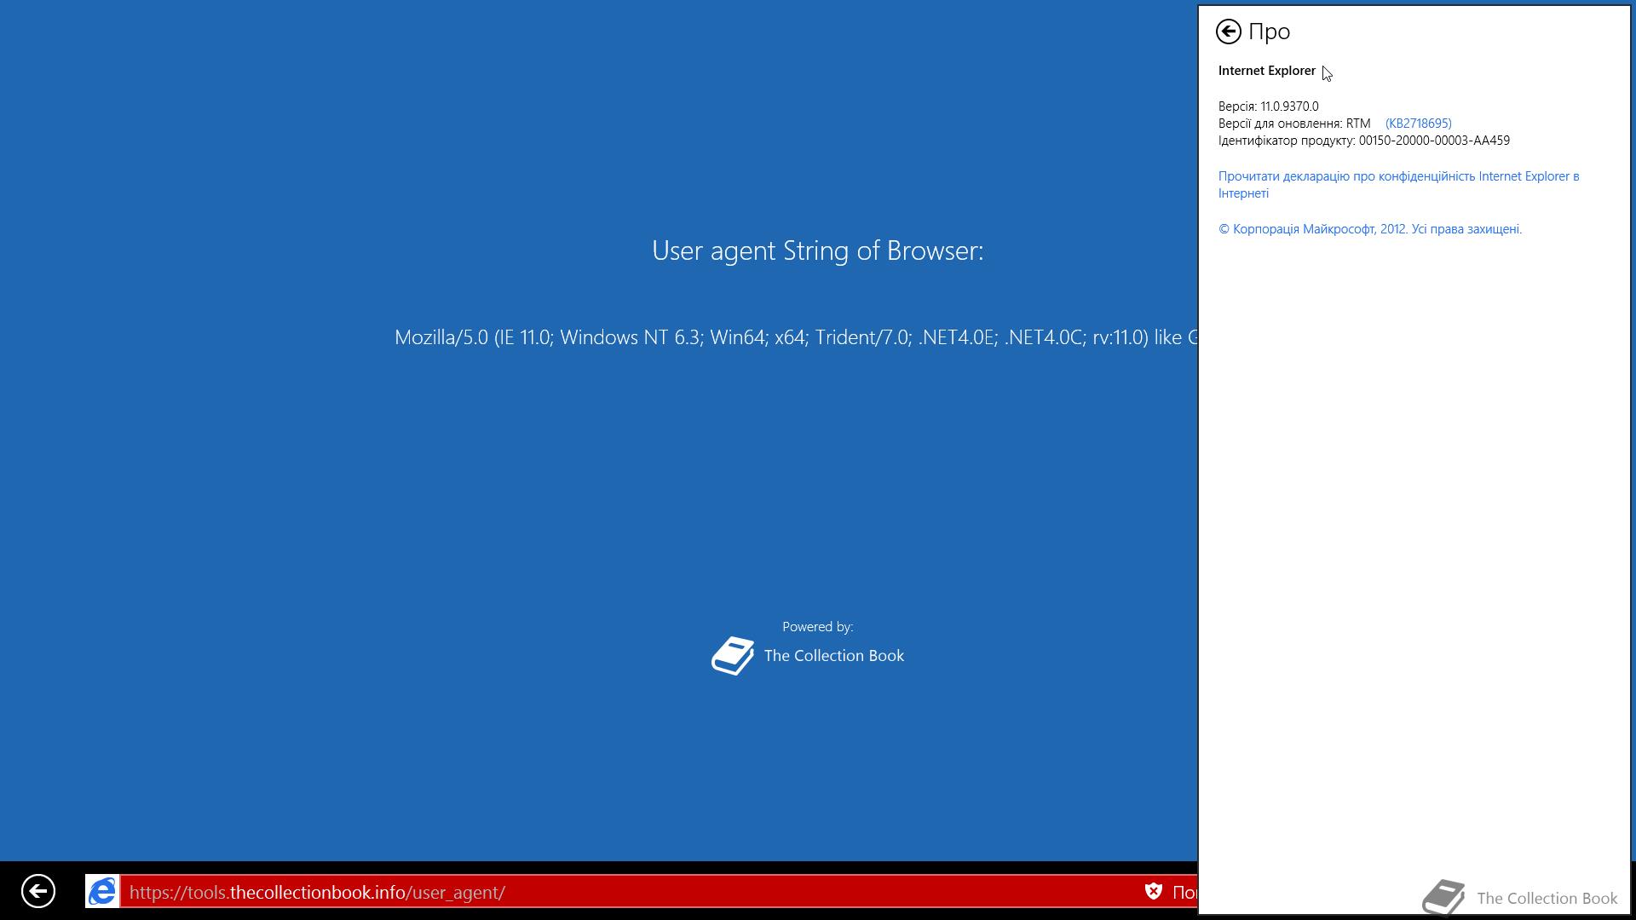Select the update versions RTM text
Image resolution: width=1636 pixels, height=920 pixels.
pos(1294,124)
